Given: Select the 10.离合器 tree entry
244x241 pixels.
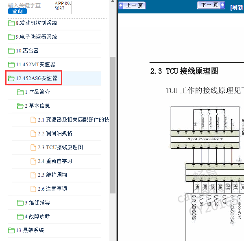Looking at the screenshot, I should click(x=27, y=51).
